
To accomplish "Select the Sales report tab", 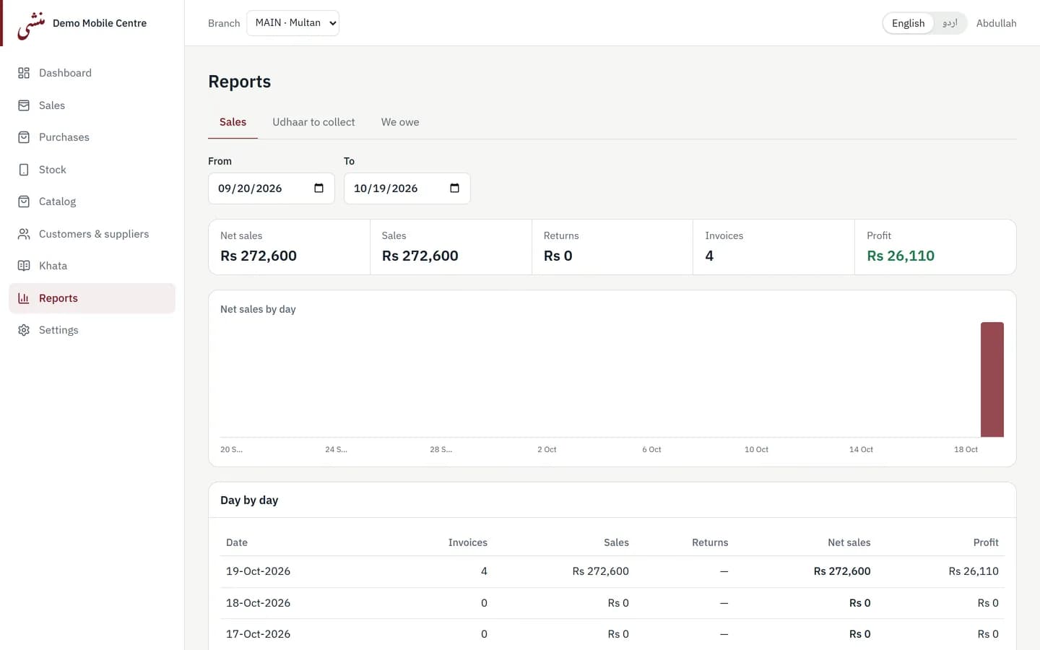I will point(233,122).
